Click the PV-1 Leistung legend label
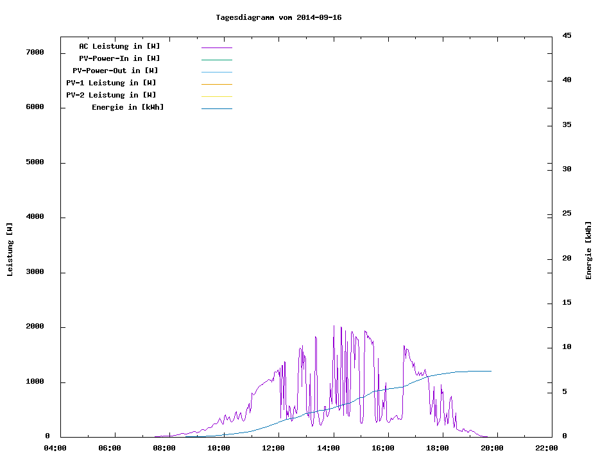616x462 pixels. coord(111,83)
